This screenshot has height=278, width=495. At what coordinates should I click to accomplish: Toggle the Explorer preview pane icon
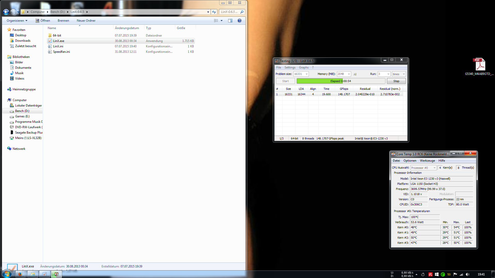tap(230, 21)
